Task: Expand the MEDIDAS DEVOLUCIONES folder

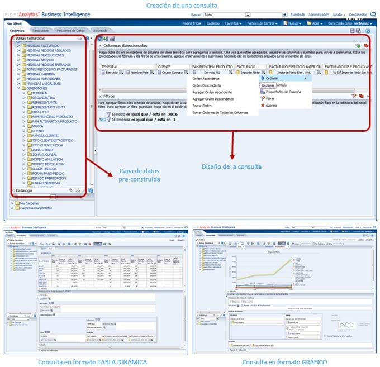Action: [18, 55]
